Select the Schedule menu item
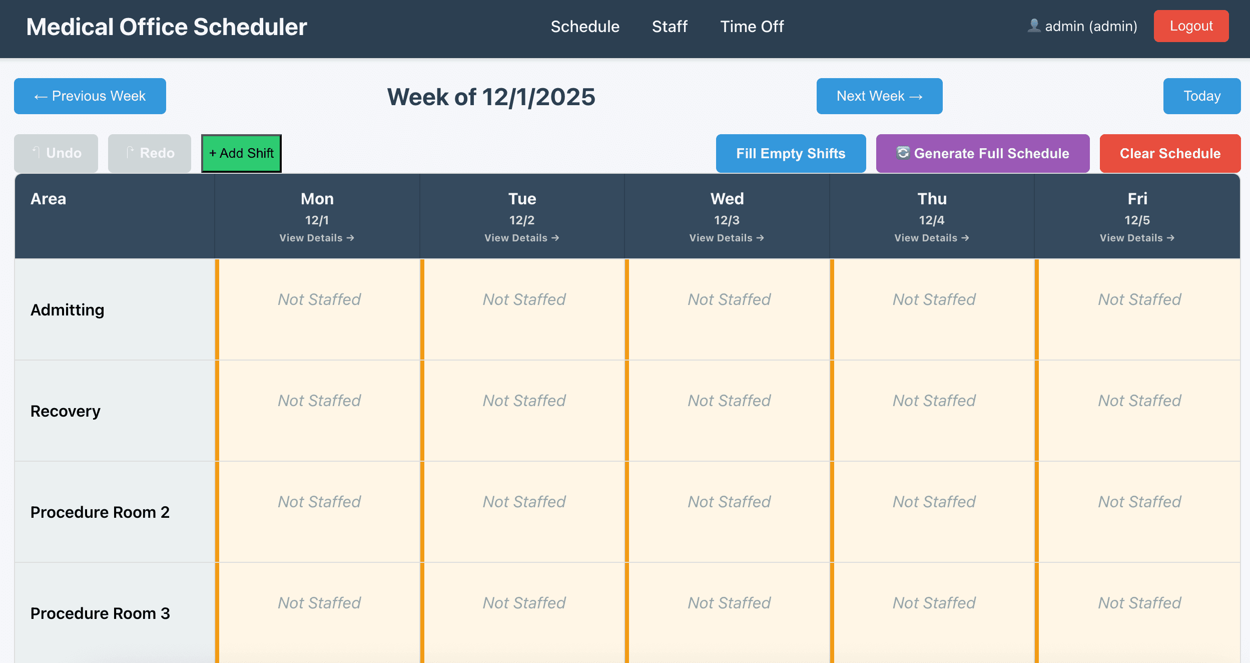 coord(585,26)
